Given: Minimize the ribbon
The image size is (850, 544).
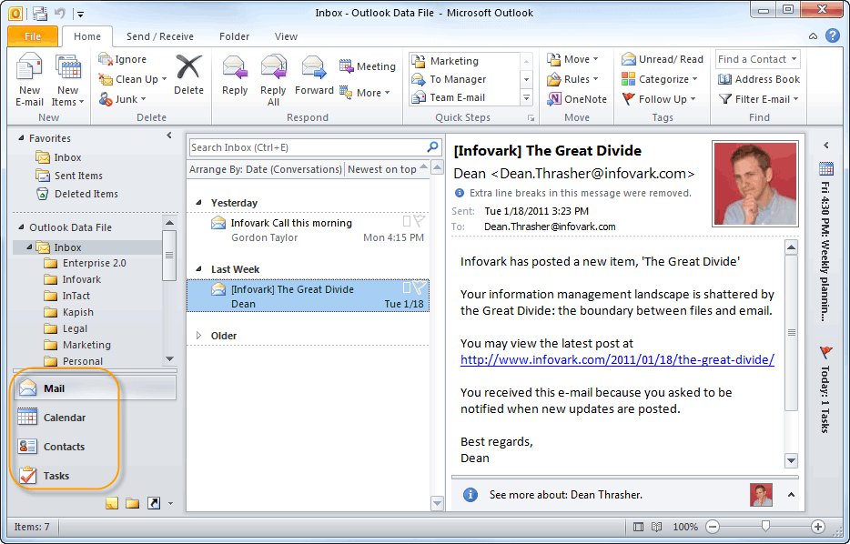Looking at the screenshot, I should click(813, 36).
